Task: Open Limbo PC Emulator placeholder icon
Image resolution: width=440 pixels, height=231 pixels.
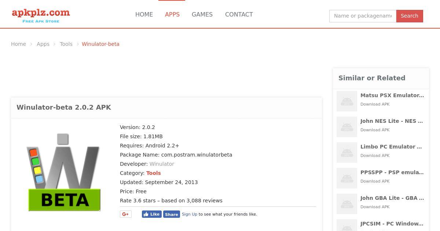Action: click(347, 153)
